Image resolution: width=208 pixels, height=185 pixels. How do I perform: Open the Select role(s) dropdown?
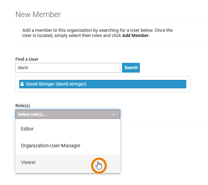click(68, 114)
